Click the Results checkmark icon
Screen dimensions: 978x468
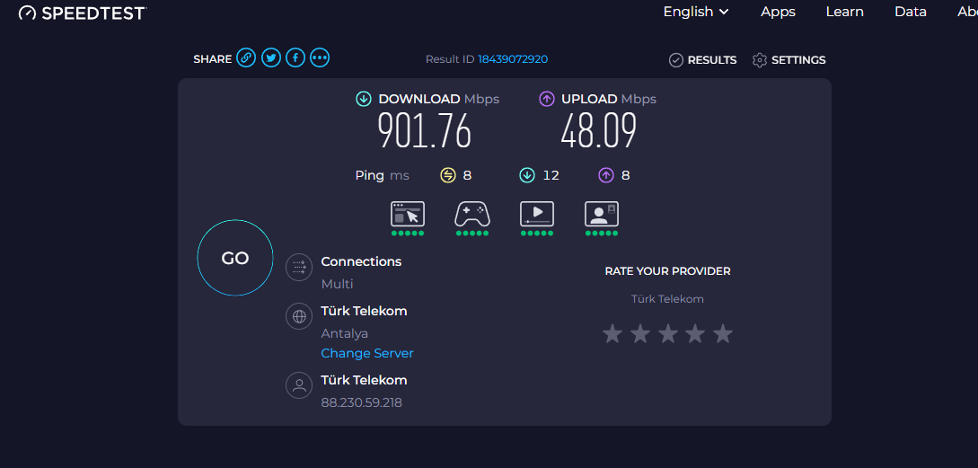click(x=676, y=60)
